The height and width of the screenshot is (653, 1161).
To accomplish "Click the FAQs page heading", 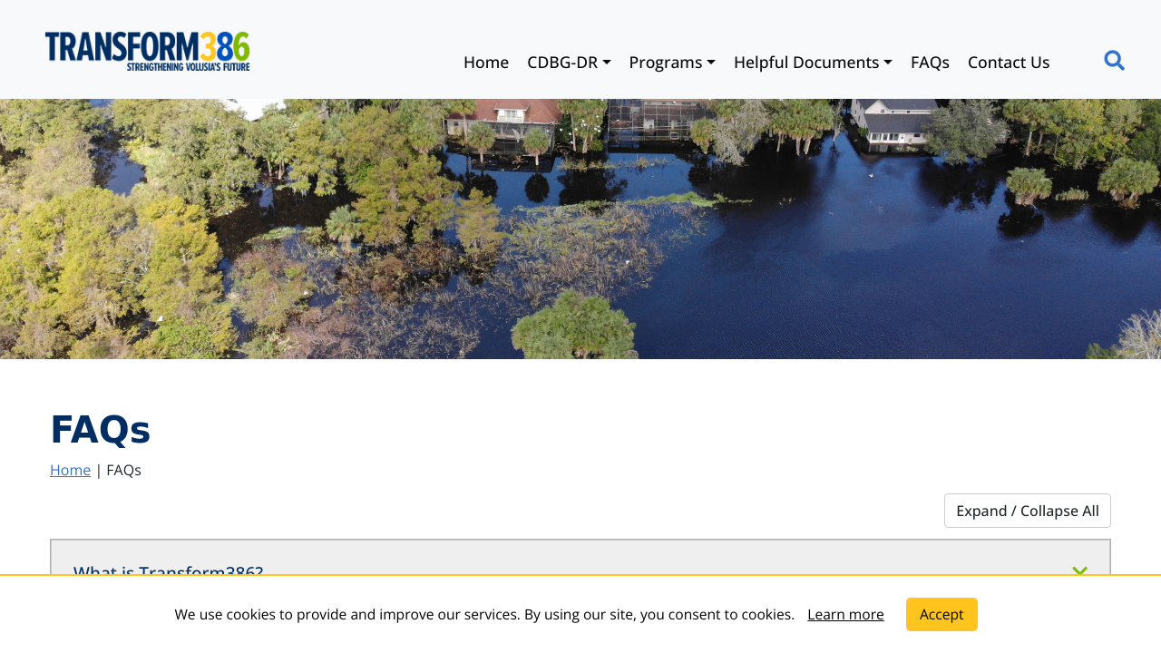I will pyautogui.click(x=100, y=430).
